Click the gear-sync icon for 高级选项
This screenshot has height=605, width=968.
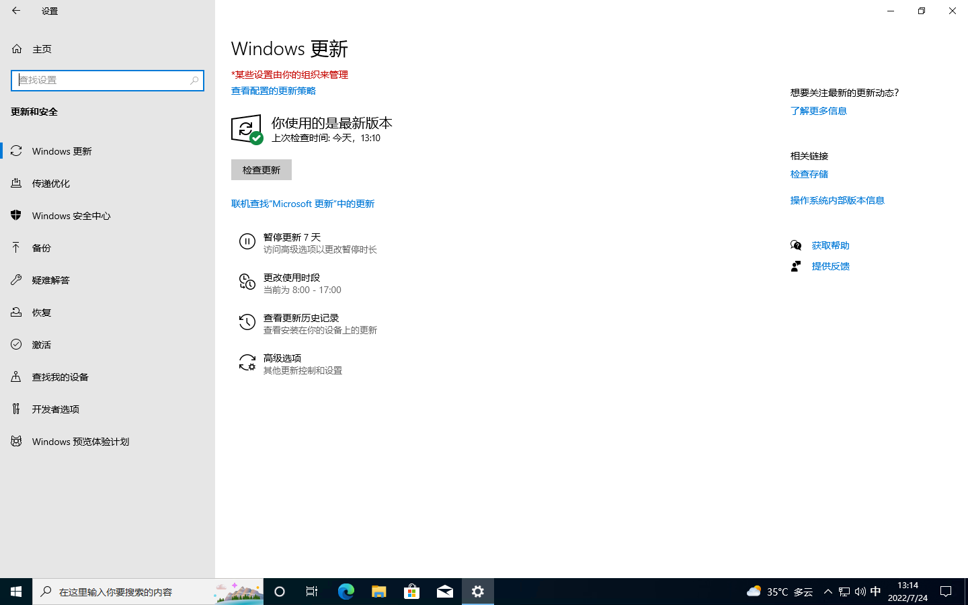coord(247,362)
